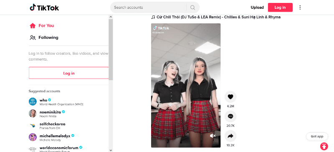
Task: Select the For You tab
Action: (x=42, y=25)
